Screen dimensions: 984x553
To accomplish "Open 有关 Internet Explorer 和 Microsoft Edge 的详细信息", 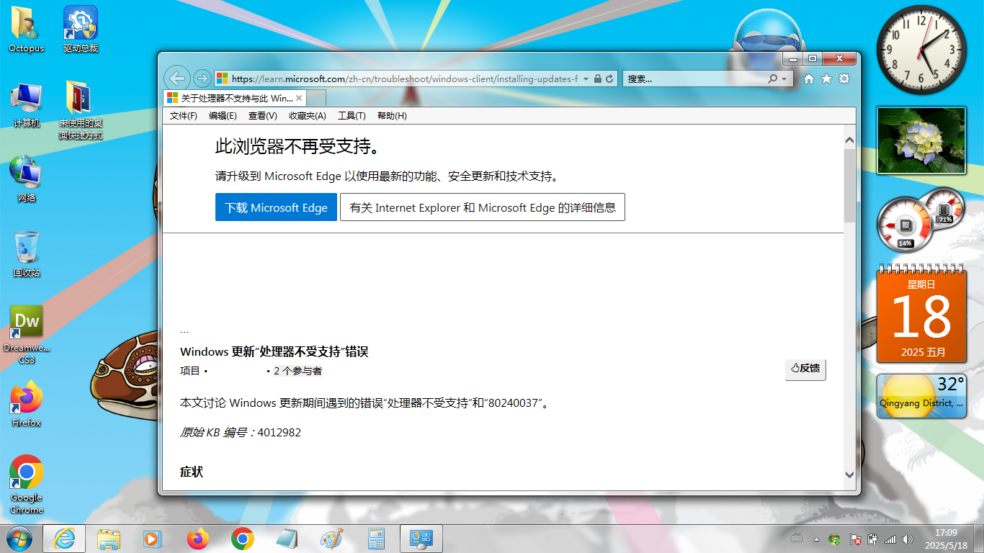I will click(483, 207).
